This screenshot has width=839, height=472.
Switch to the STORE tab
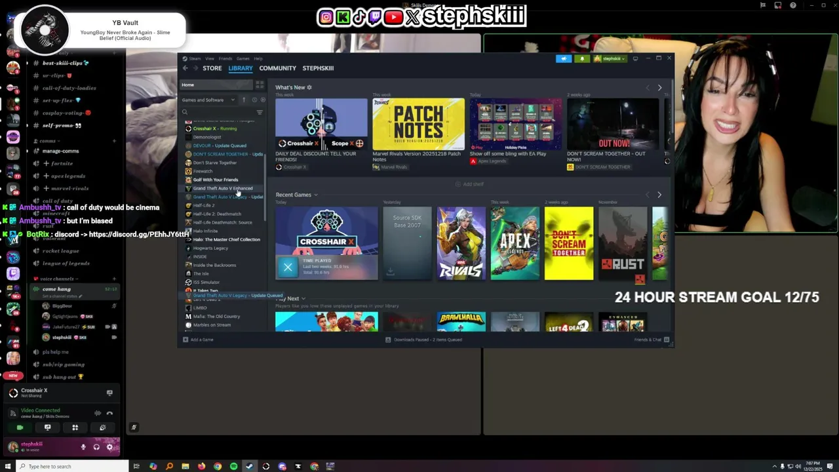tap(212, 68)
